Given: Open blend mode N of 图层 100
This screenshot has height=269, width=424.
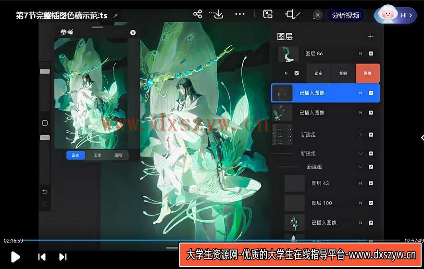Looking at the screenshot, I should point(361,203).
